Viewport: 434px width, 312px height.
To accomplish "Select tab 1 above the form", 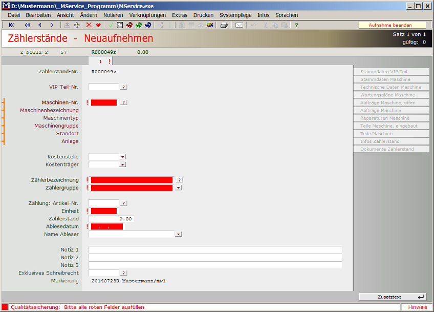I will [101, 61].
